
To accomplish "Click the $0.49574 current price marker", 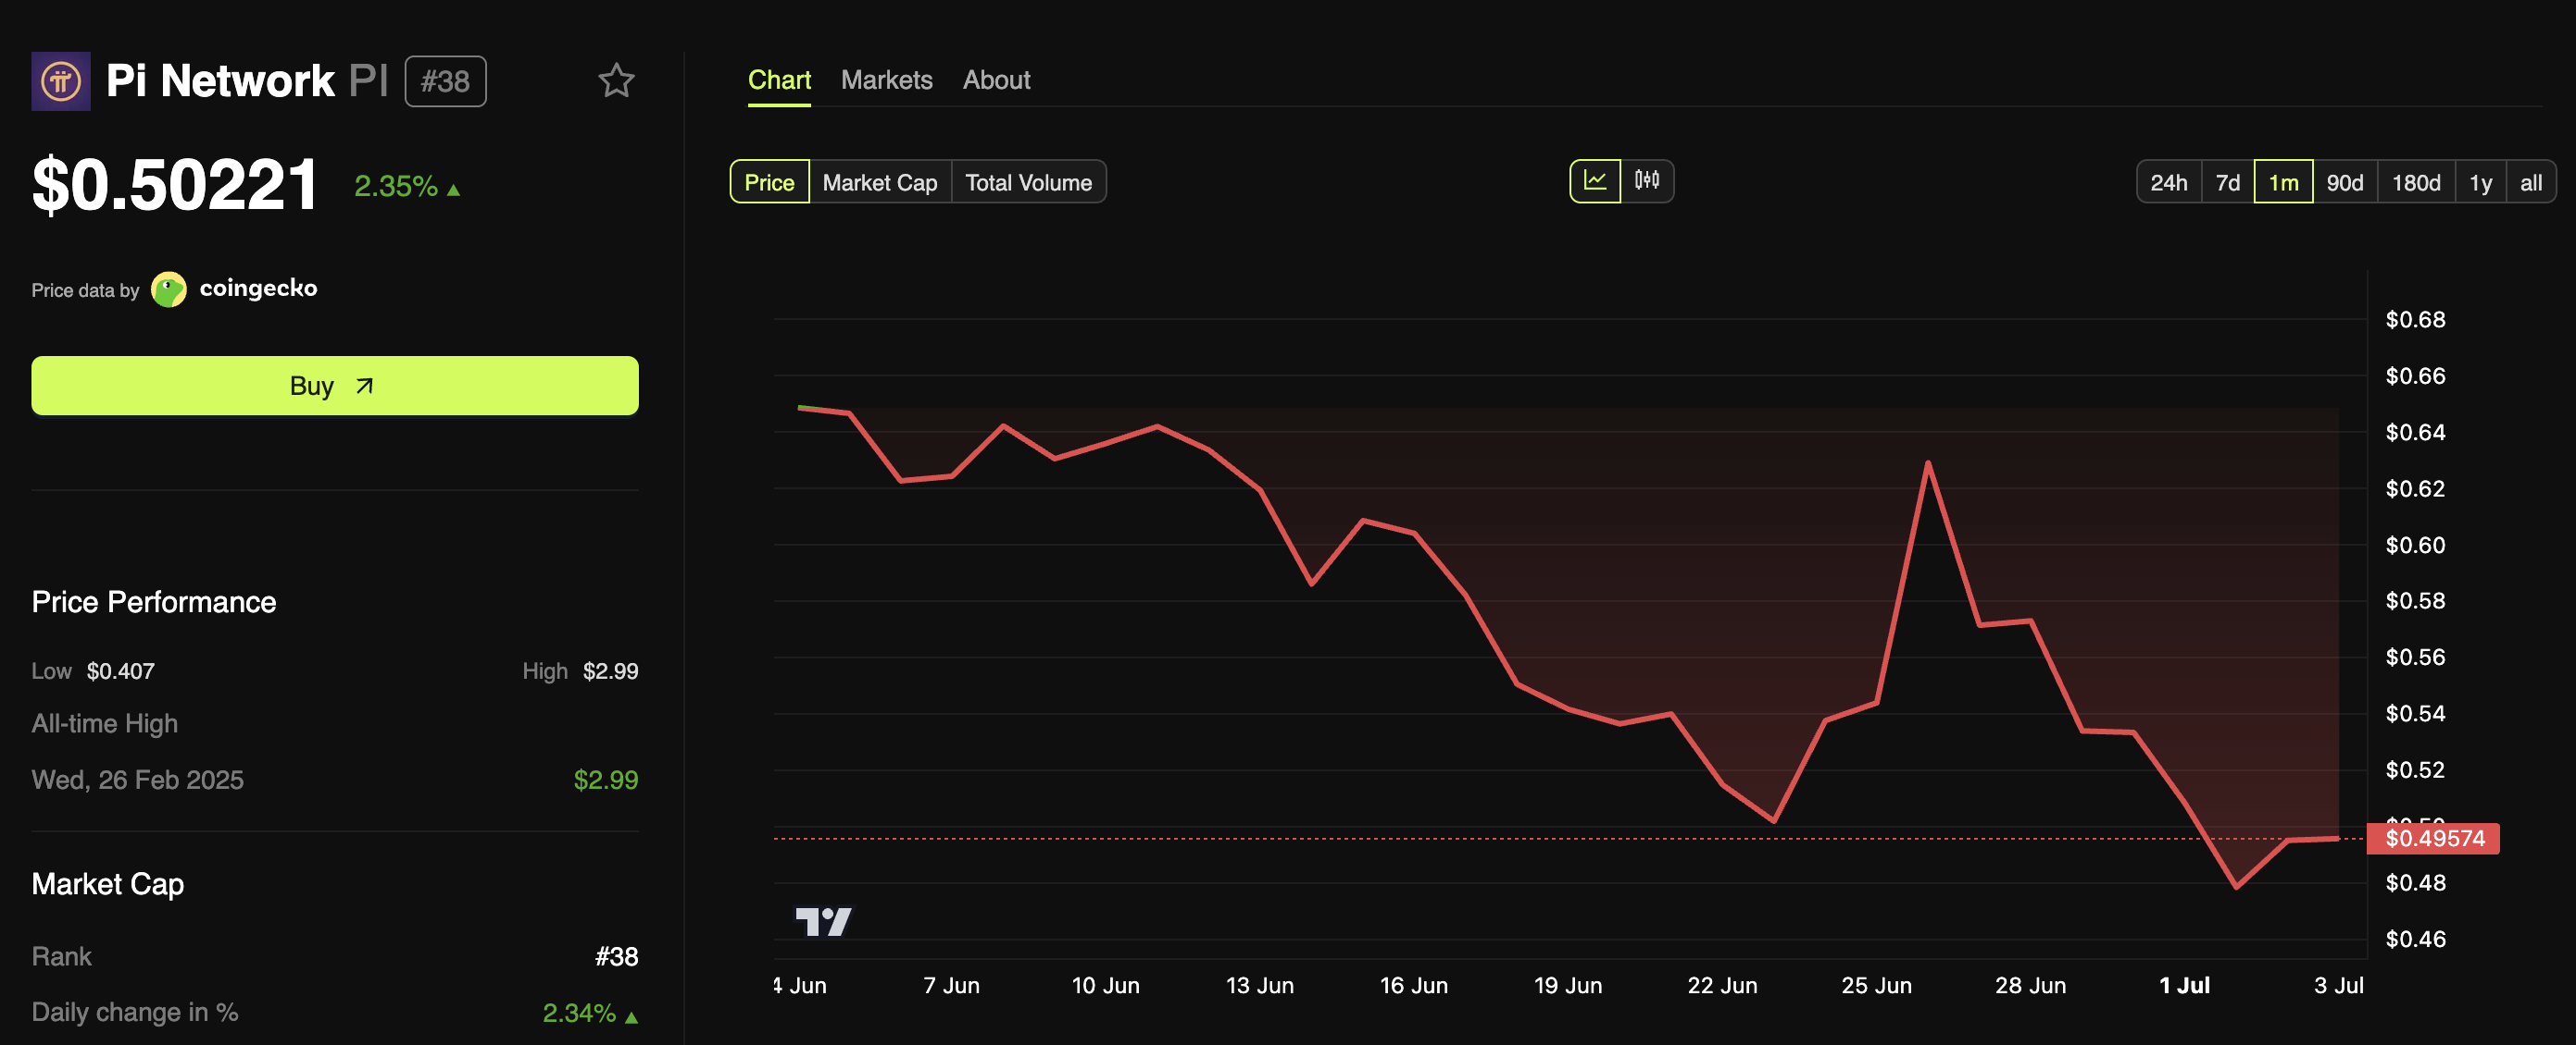I will [2433, 838].
